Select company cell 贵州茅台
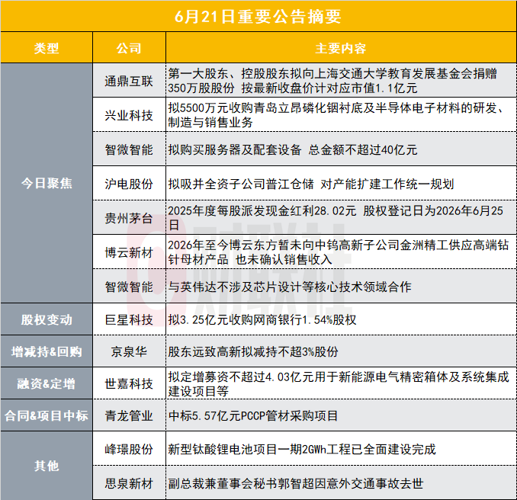The image size is (517, 500). click(x=129, y=218)
